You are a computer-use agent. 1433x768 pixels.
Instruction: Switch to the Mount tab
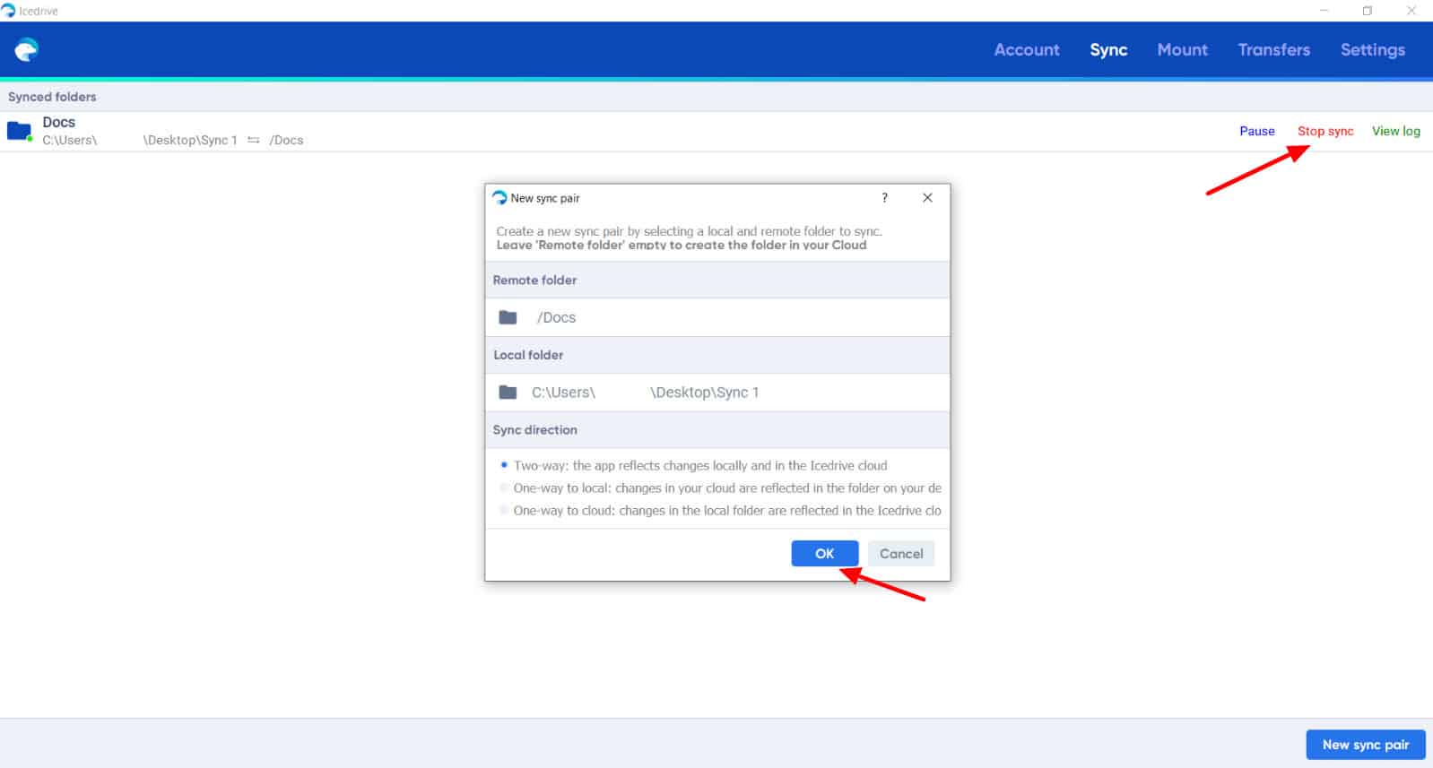pyautogui.click(x=1182, y=50)
